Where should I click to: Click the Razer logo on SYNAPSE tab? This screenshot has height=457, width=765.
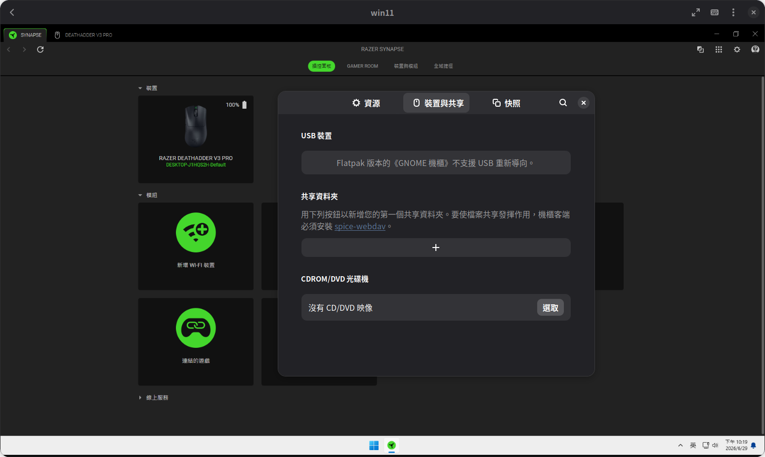(13, 35)
